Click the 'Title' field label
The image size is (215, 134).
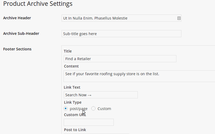point(68,51)
